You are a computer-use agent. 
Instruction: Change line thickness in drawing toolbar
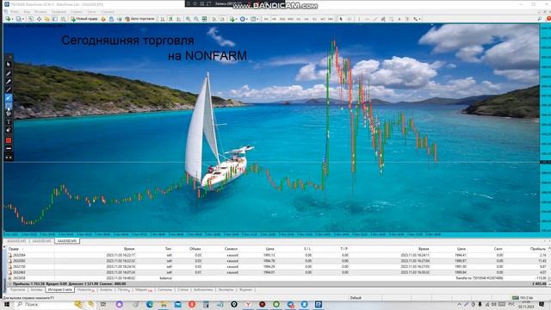tap(9, 149)
